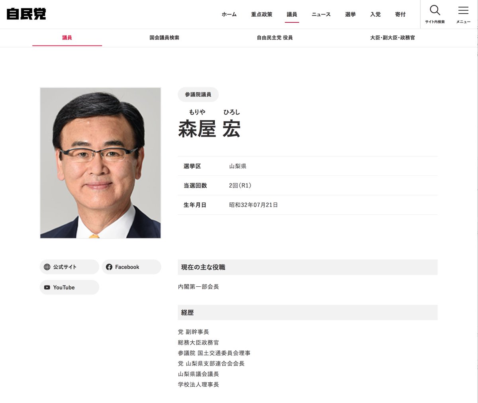478x403 pixels.
Task: Select the 議員 sub-navigation tab
Action: click(67, 37)
